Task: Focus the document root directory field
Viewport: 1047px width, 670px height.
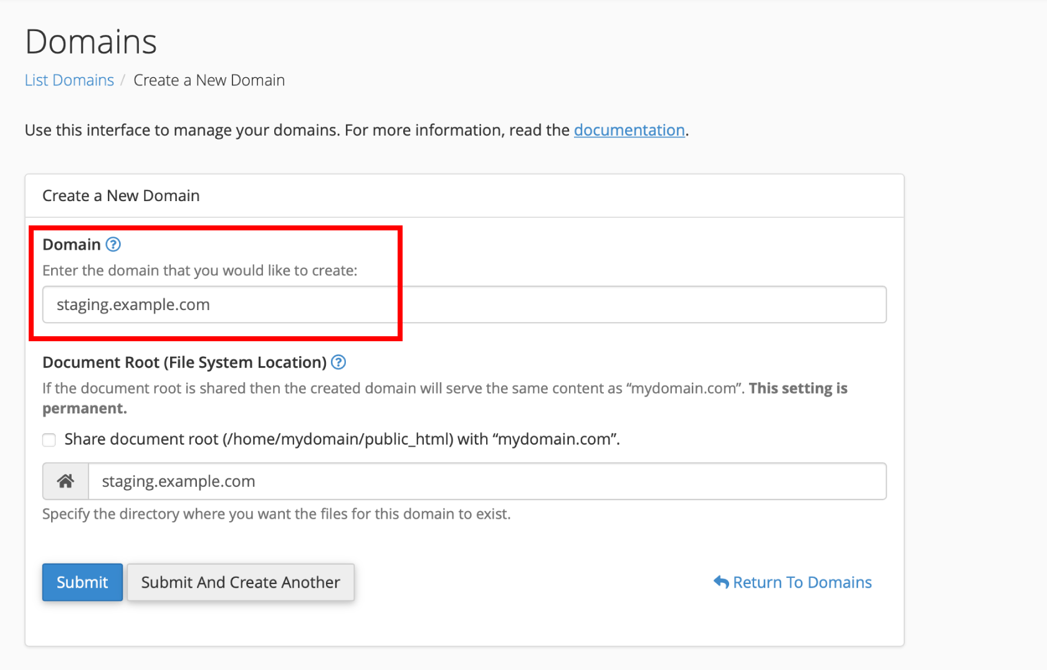Action: point(487,481)
